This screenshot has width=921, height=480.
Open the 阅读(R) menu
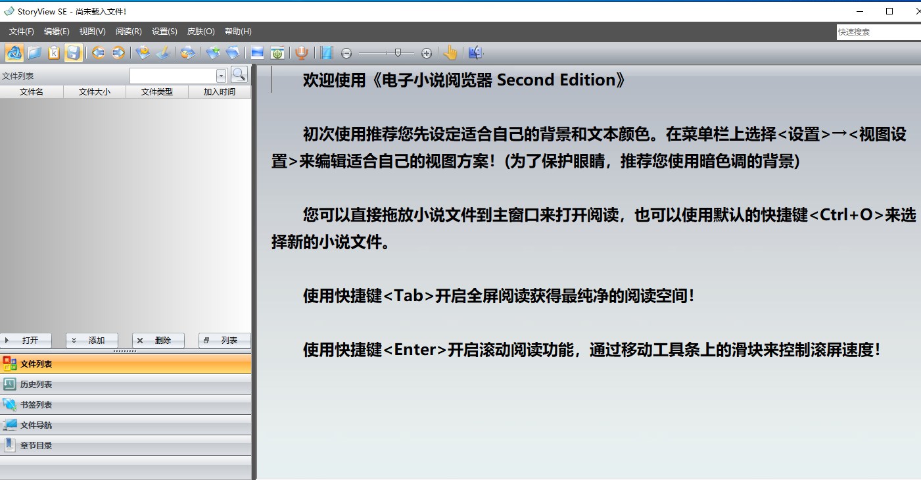(128, 31)
